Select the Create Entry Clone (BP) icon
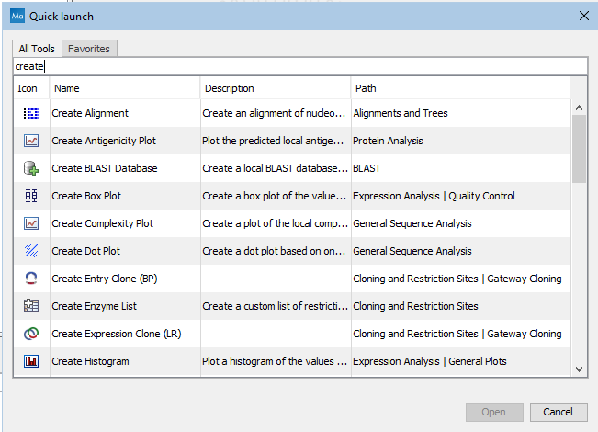 (31, 279)
